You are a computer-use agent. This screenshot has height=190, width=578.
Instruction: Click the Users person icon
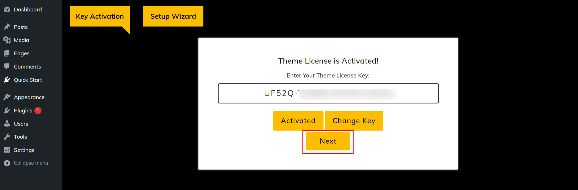pos(7,124)
